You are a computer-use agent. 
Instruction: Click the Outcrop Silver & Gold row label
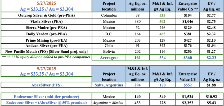[x=46, y=15]
